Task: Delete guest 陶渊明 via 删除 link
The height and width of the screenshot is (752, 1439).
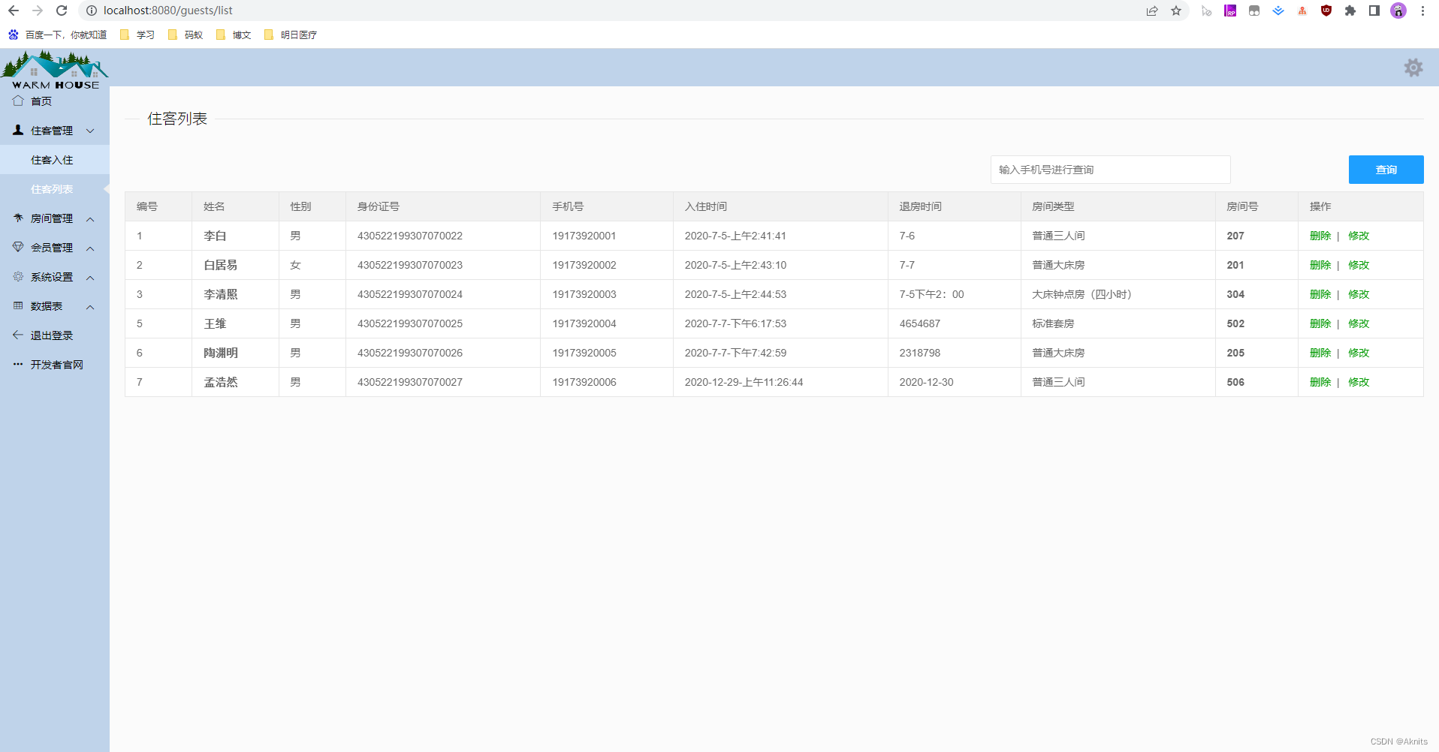Action: click(1320, 353)
